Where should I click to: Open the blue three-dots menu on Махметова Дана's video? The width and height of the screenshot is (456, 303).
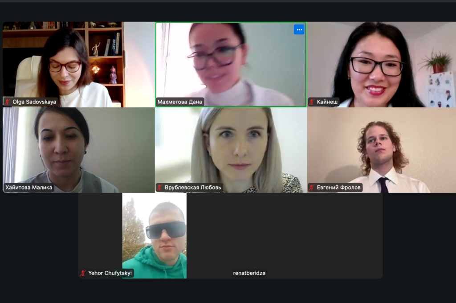(x=299, y=29)
